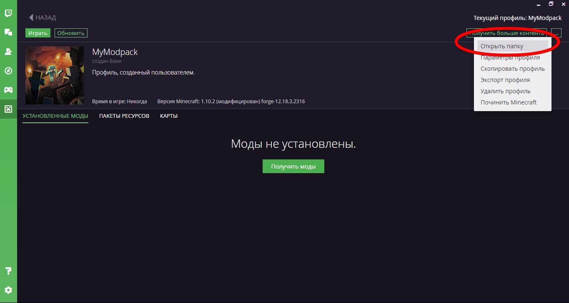The width and height of the screenshot is (569, 303).
Task: Open help via the question mark icon
Action: click(x=8, y=271)
